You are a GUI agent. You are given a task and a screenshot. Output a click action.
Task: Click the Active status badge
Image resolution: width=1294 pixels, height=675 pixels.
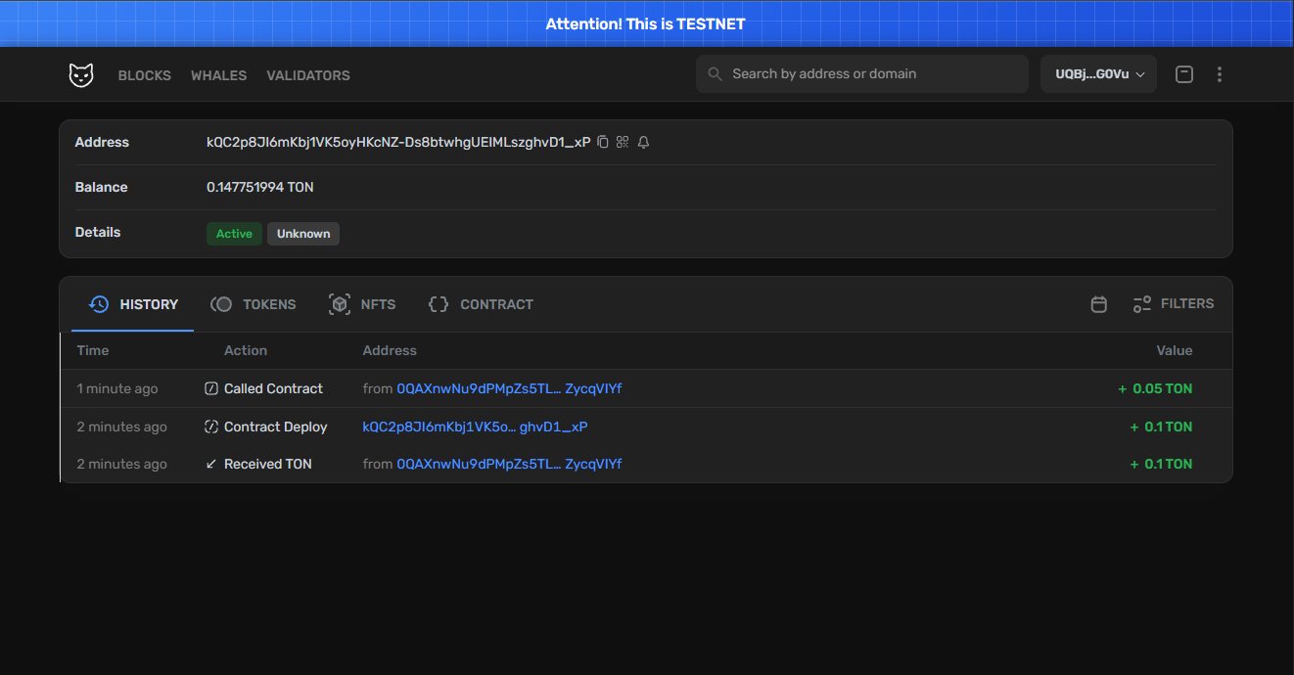234,234
